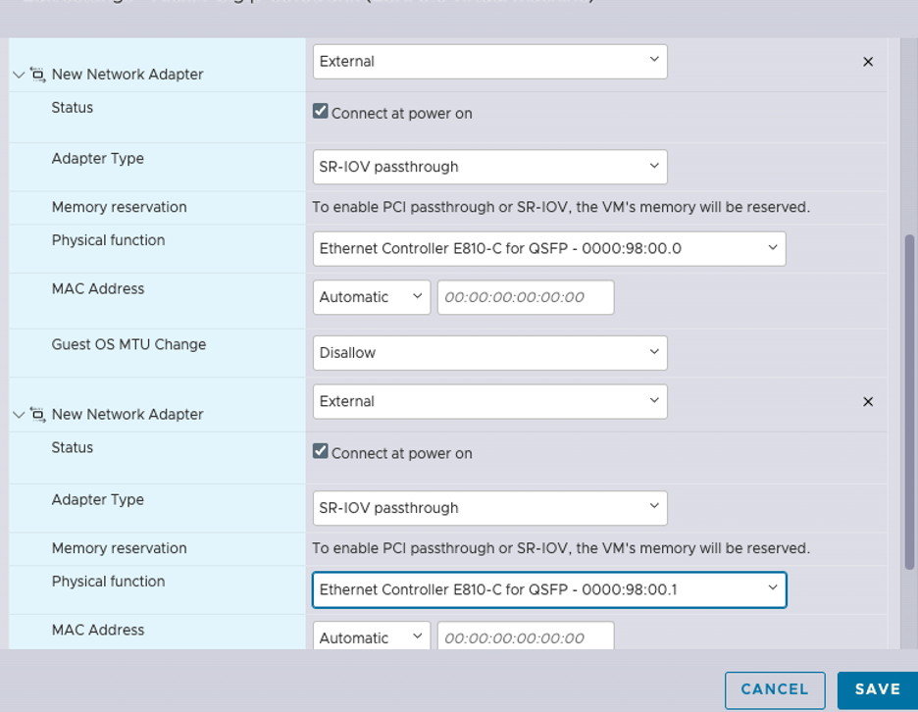918x712 pixels.
Task: Open first adapter's External network dropdown
Action: point(490,62)
